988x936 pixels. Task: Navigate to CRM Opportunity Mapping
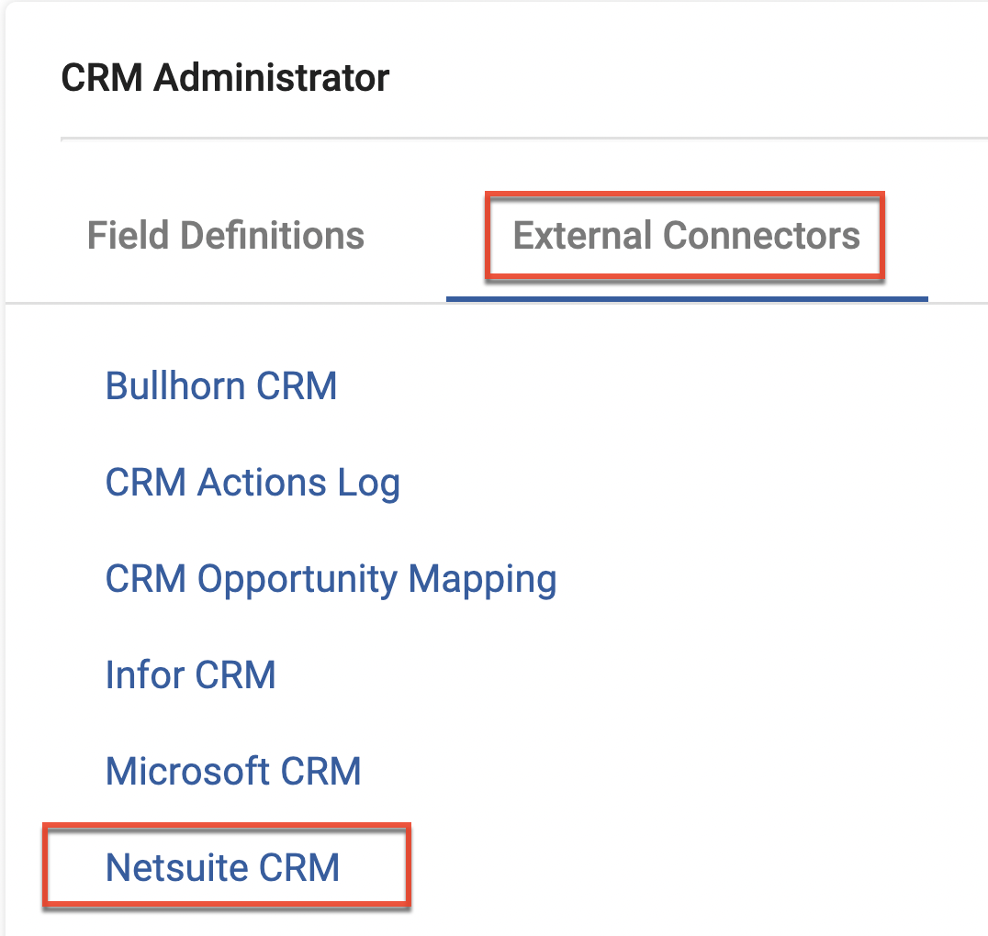[x=331, y=579]
